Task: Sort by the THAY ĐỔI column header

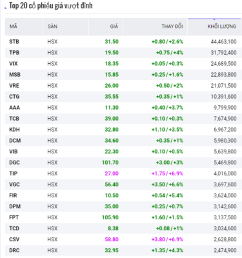Action: 172,26
